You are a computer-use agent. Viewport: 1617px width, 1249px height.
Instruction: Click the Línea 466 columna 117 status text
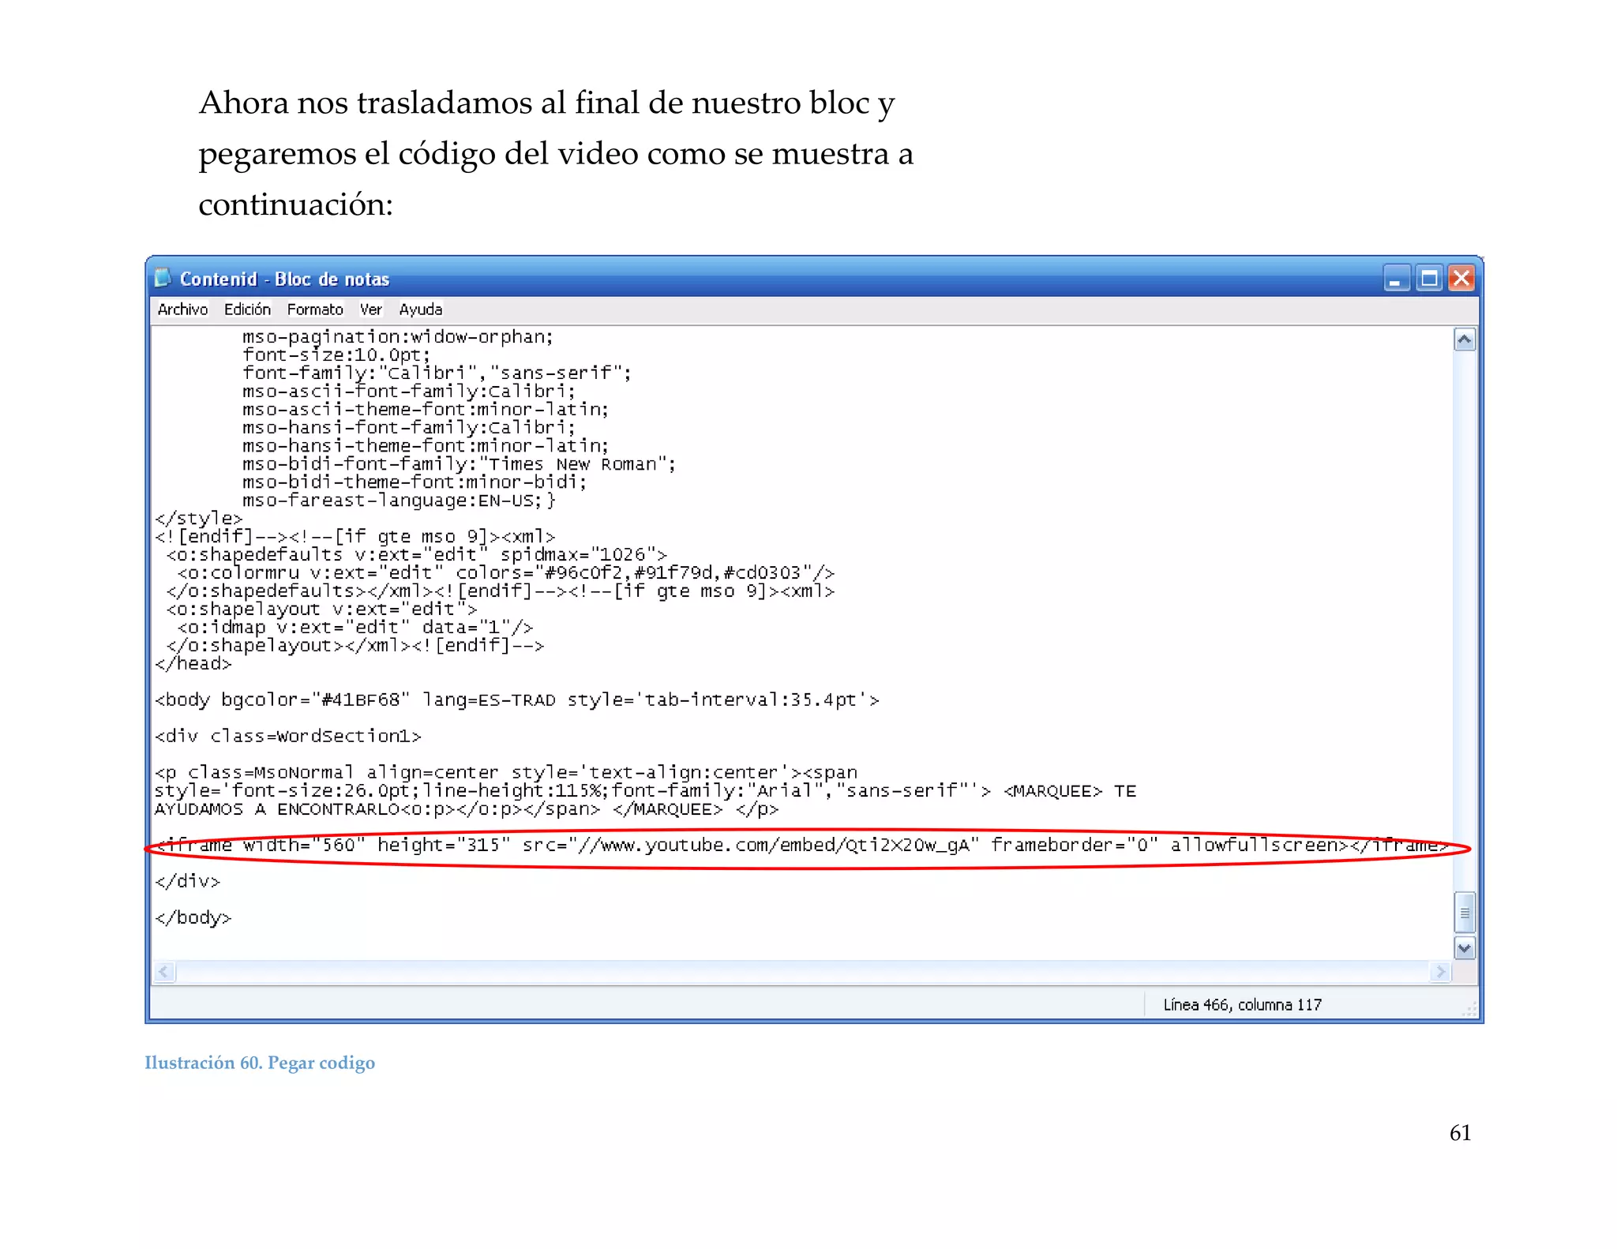(1242, 1005)
